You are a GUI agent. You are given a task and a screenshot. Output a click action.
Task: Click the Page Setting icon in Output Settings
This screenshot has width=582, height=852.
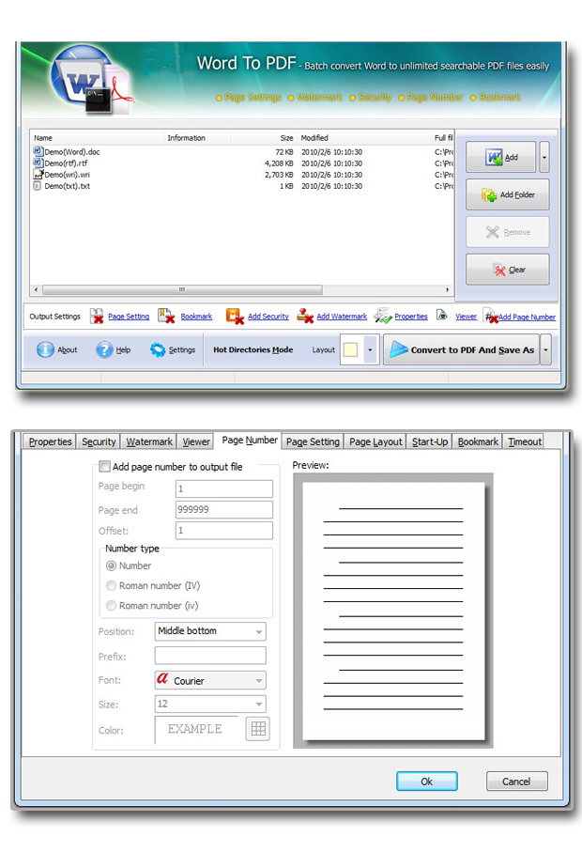[x=97, y=317]
